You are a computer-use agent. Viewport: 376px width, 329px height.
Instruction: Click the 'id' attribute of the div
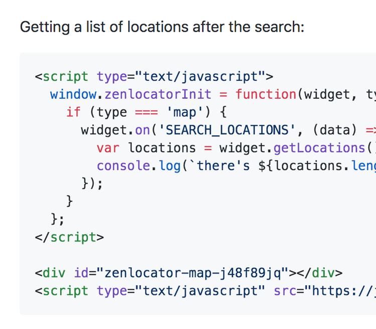81,273
